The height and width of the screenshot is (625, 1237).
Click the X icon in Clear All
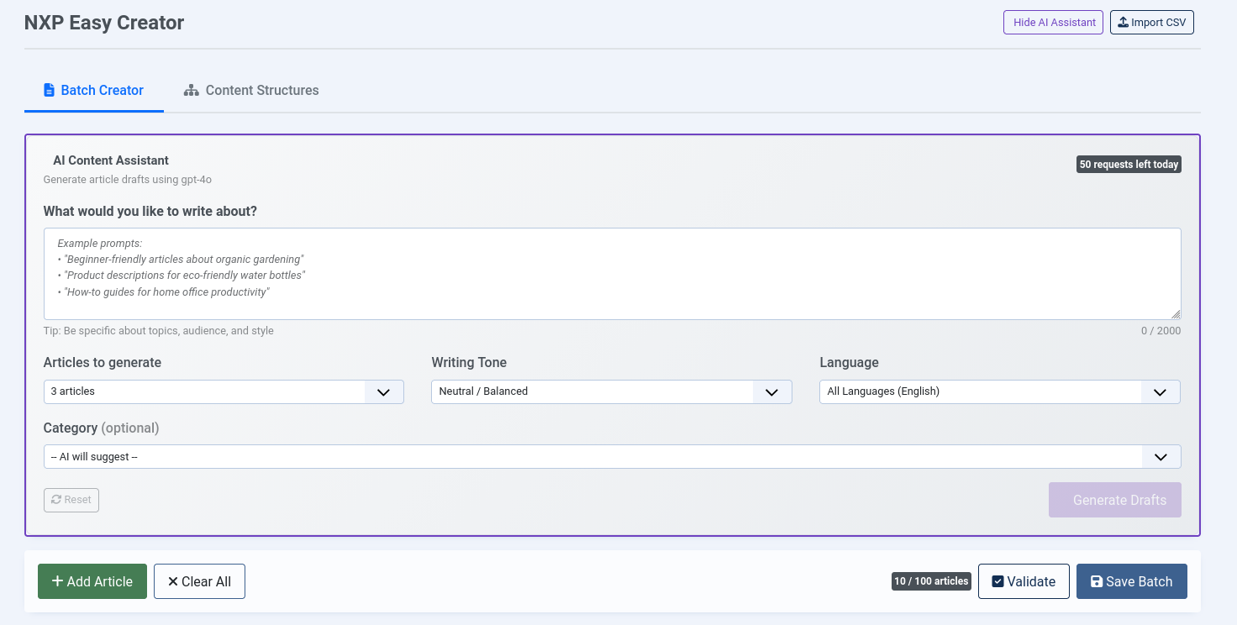172,581
